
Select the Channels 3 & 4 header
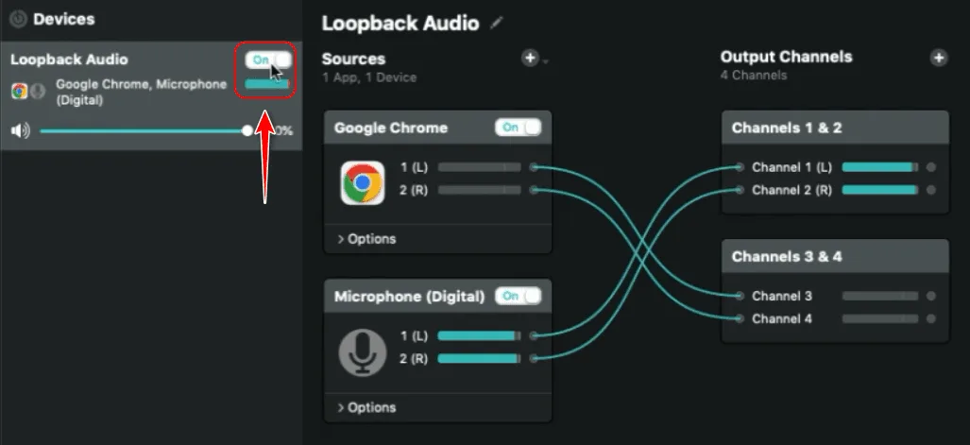coord(835,256)
